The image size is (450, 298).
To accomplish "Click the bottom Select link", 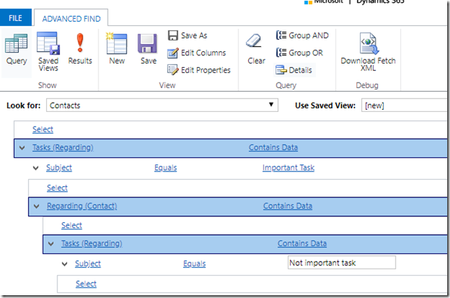I will [x=86, y=284].
